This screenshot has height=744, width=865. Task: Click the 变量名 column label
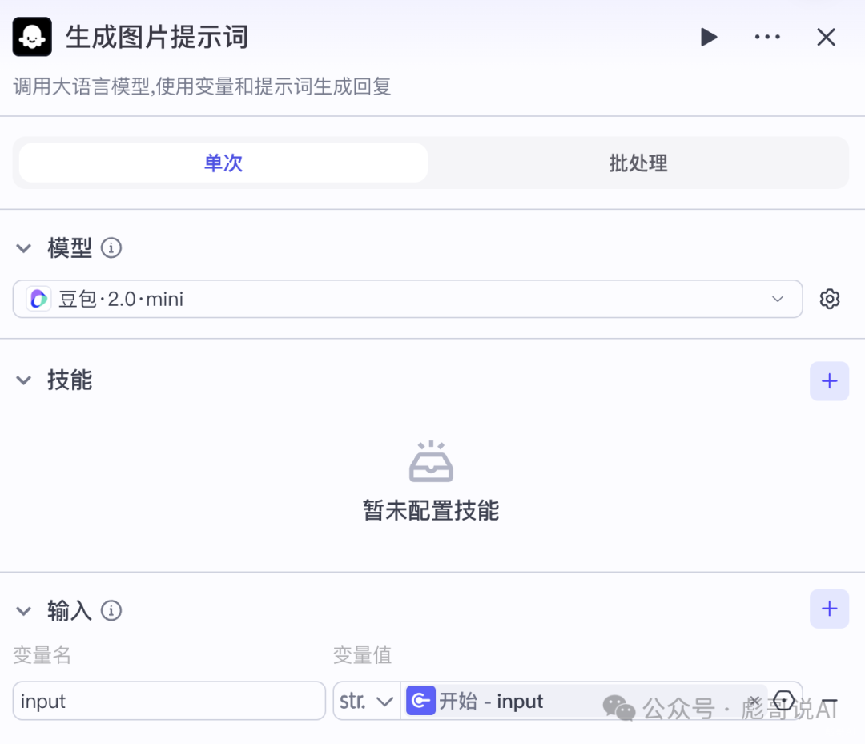pyautogui.click(x=42, y=655)
